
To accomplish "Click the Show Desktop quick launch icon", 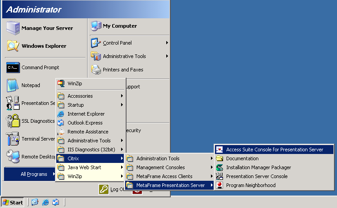I will click(35, 202).
